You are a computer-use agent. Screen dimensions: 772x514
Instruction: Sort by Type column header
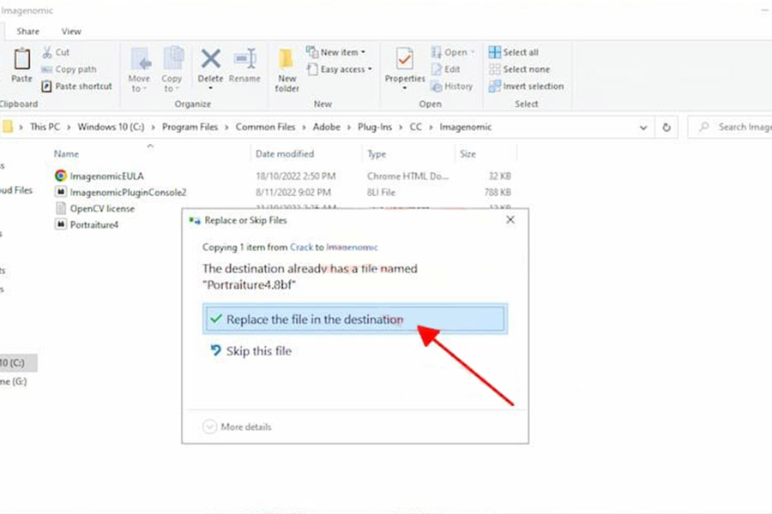tap(377, 154)
